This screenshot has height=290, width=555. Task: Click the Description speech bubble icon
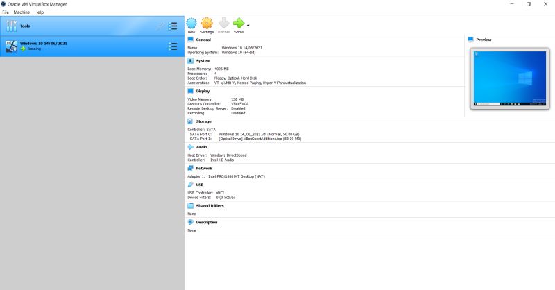coord(190,222)
